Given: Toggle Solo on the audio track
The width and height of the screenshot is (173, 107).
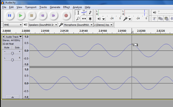Looking at the screenshot, I should 17,48.
